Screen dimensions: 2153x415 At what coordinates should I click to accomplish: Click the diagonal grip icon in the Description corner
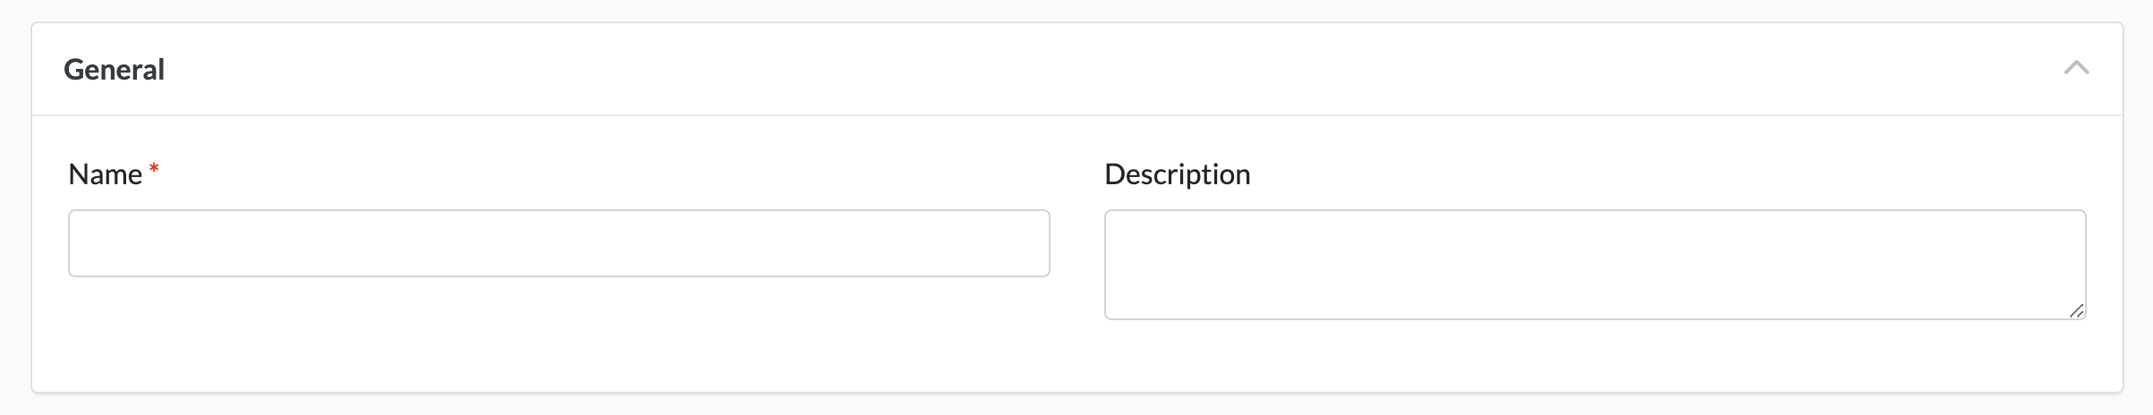(2076, 310)
